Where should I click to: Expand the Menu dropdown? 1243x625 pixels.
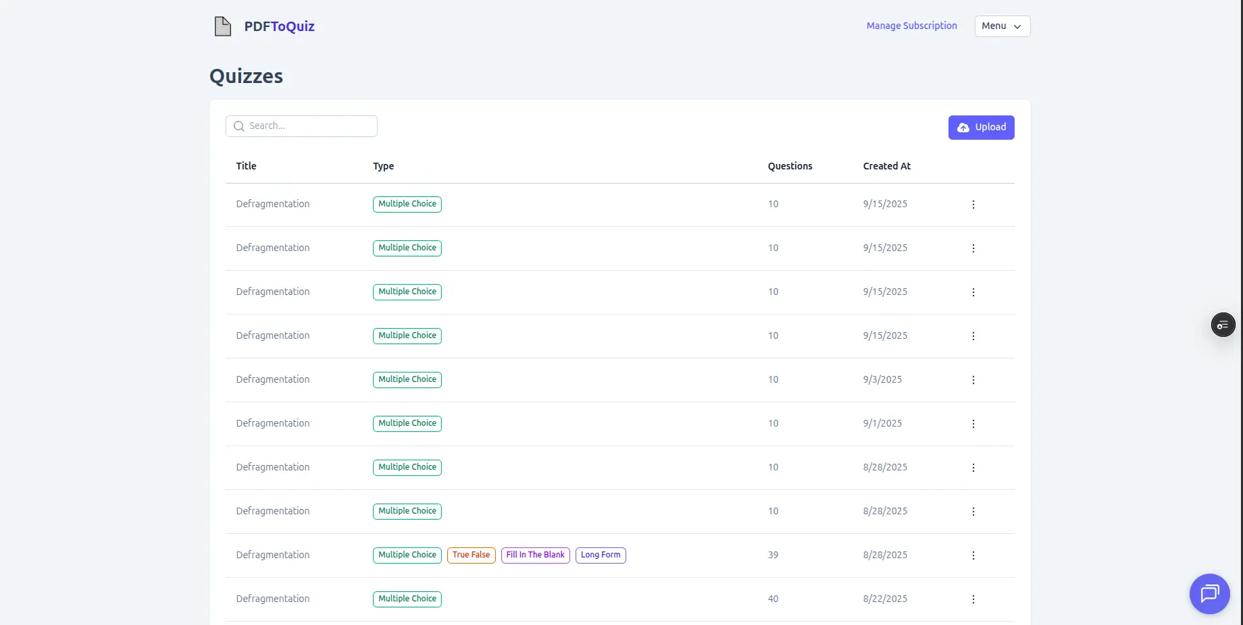click(x=1002, y=26)
